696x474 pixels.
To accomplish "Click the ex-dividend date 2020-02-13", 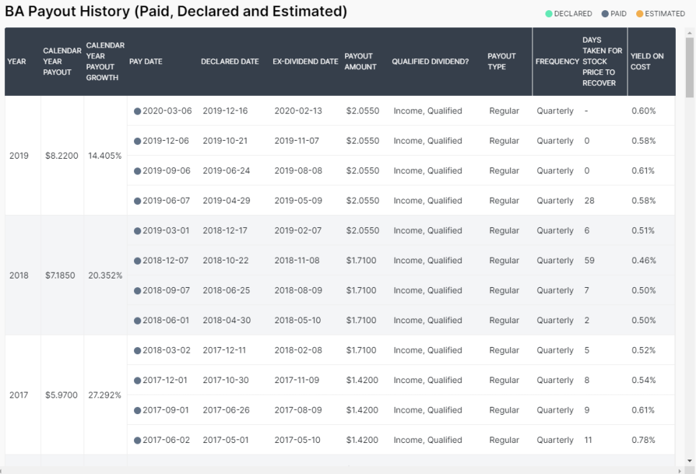I will pyautogui.click(x=298, y=110).
